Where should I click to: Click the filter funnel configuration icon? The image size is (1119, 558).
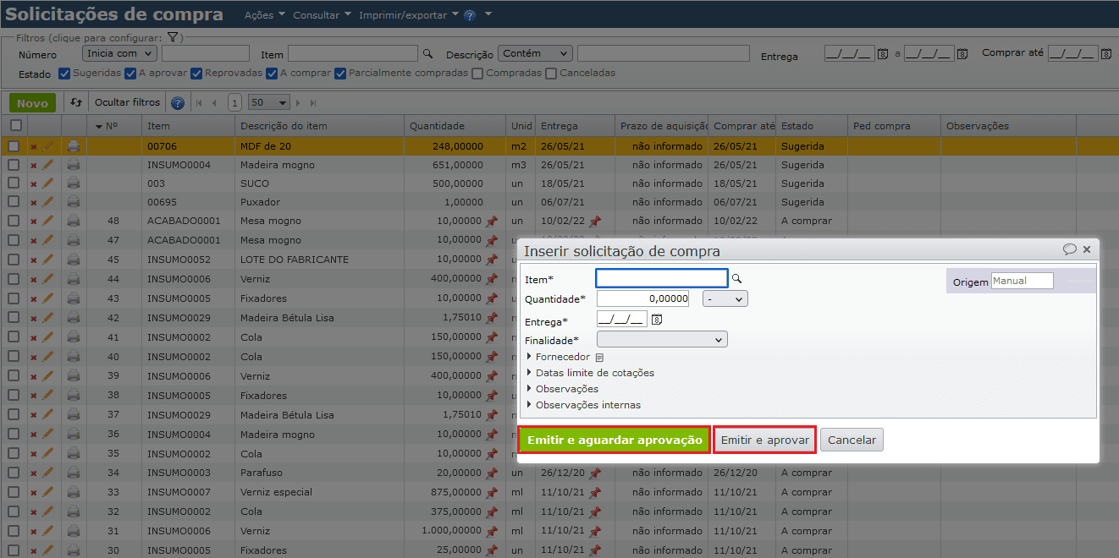[172, 37]
